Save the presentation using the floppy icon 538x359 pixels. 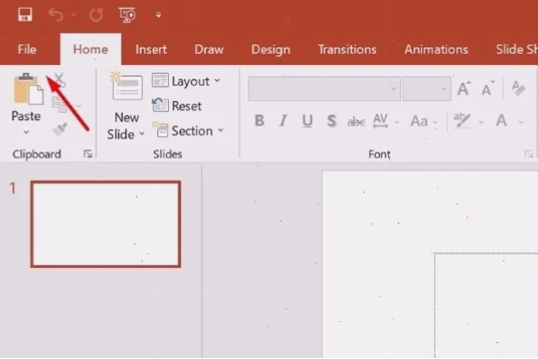25,14
